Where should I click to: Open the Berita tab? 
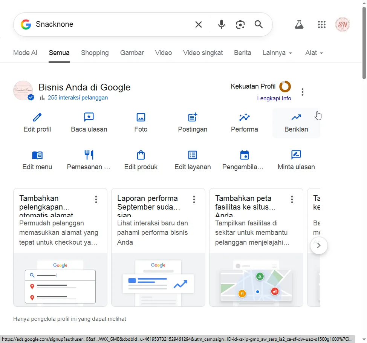(243, 53)
